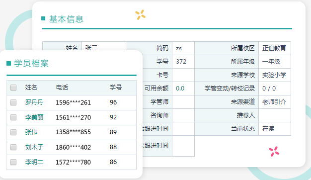Click the 简码 value zs
311x180 pixels.
click(x=179, y=48)
